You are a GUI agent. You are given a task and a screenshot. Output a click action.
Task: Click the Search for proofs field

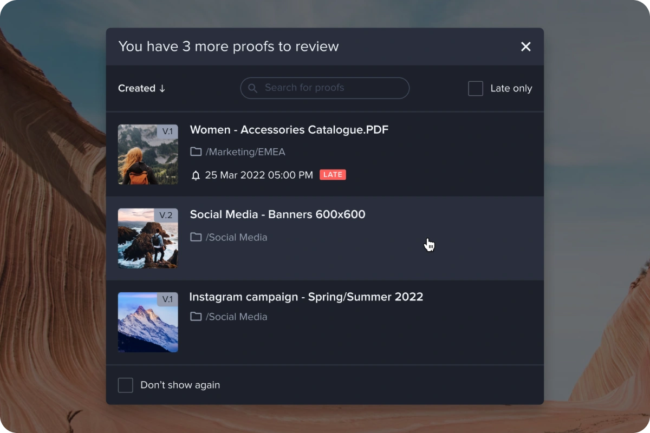tap(330, 88)
